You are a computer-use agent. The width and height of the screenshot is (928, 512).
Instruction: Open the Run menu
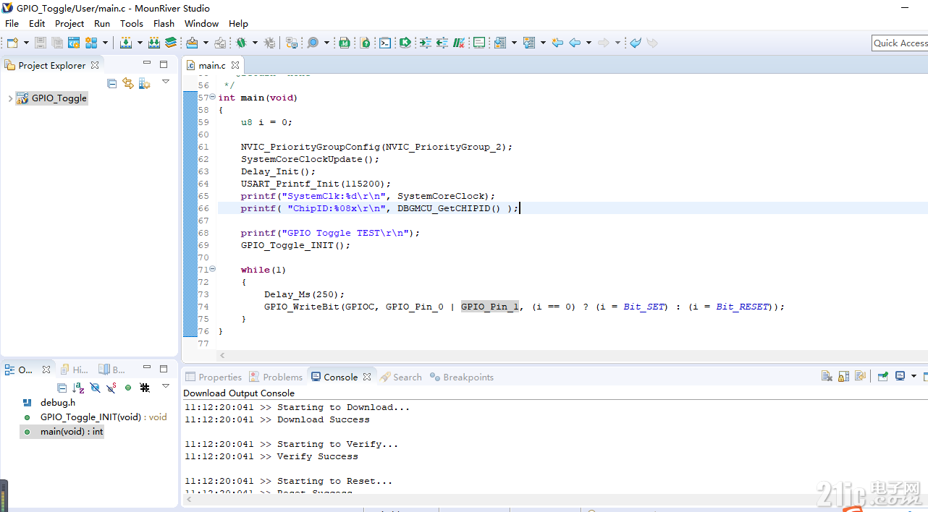[102, 23]
